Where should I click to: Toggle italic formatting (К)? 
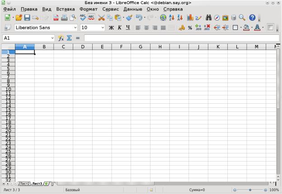coord(120,28)
